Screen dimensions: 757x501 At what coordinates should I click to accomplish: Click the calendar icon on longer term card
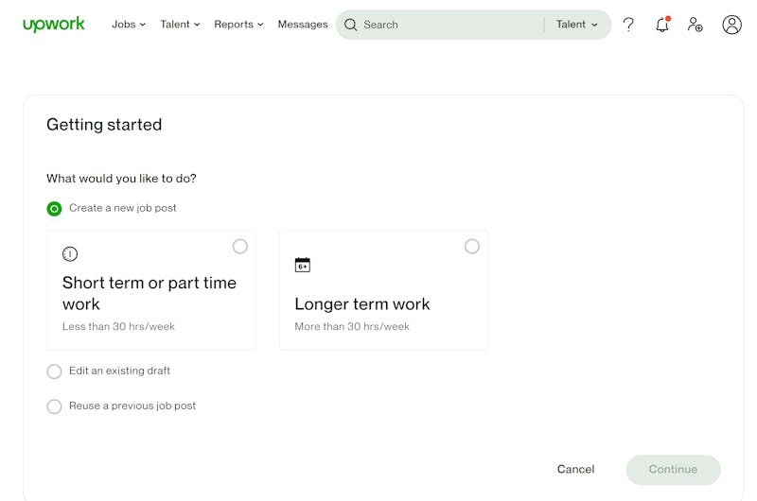(303, 265)
